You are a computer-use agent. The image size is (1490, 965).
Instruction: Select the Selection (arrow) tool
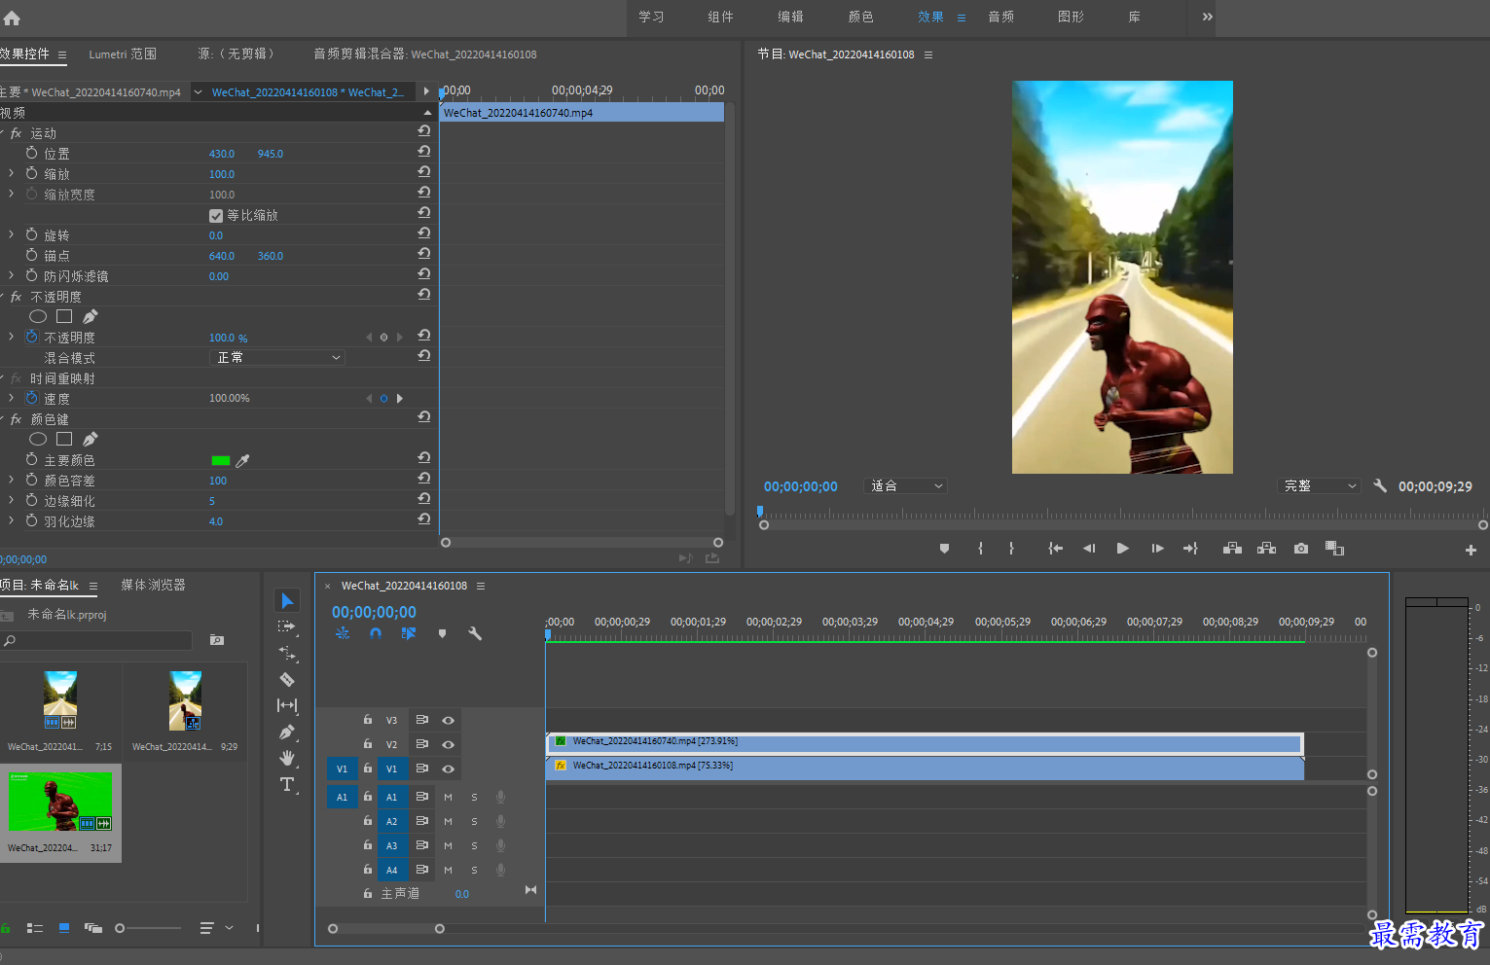pos(287,600)
